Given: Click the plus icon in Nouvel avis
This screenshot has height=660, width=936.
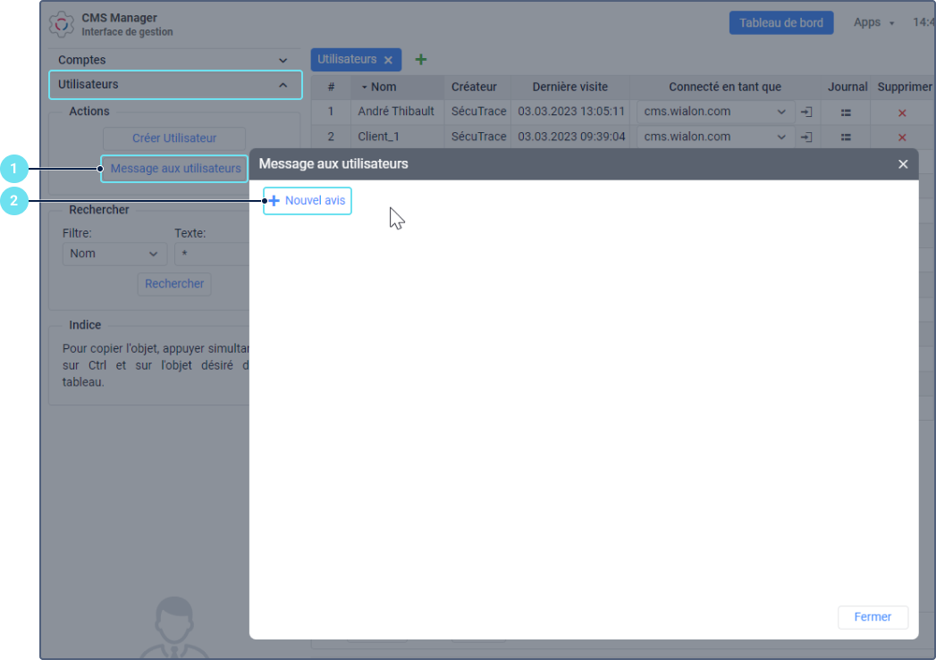Looking at the screenshot, I should 274,201.
